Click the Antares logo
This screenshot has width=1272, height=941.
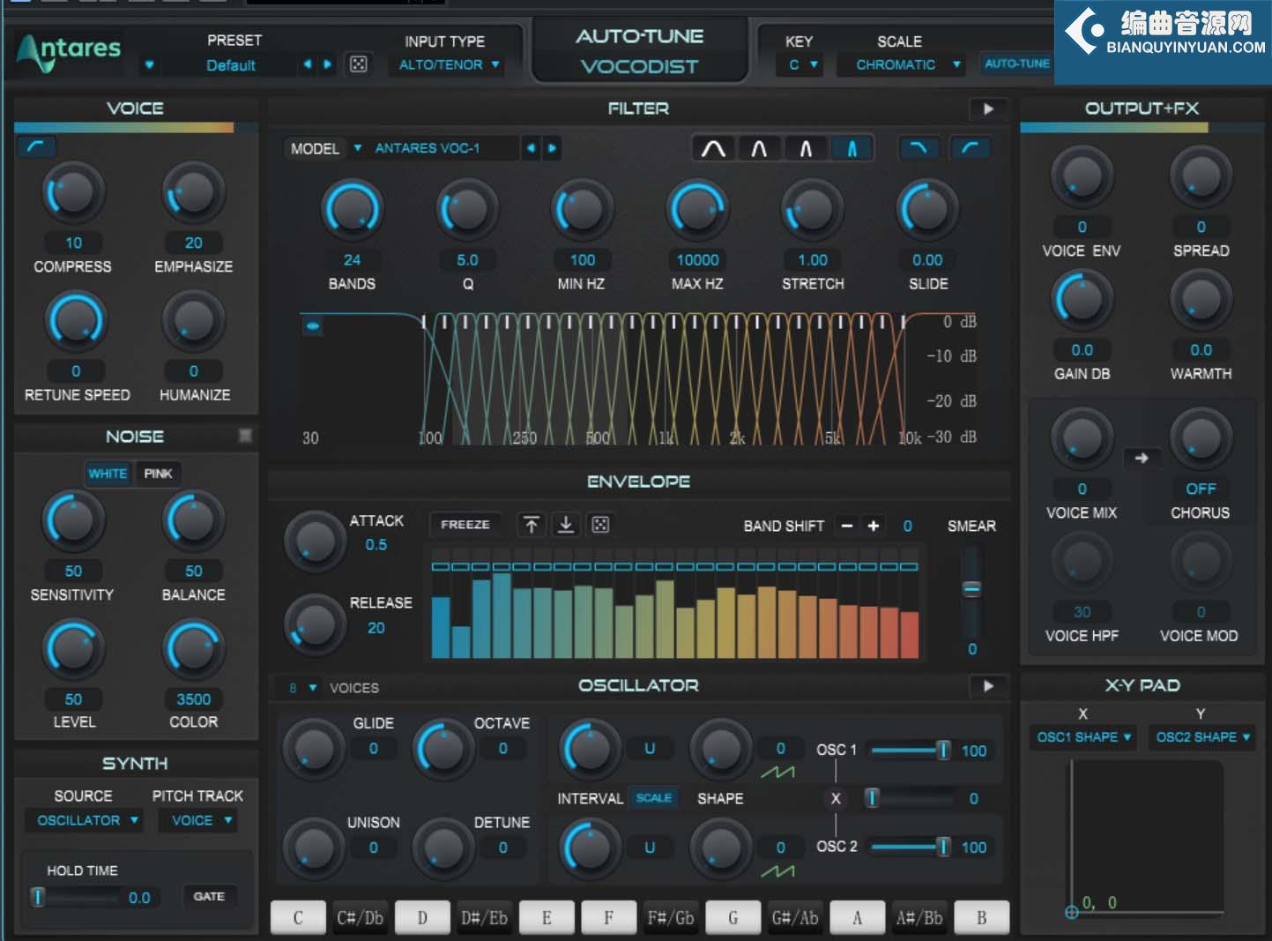(69, 53)
